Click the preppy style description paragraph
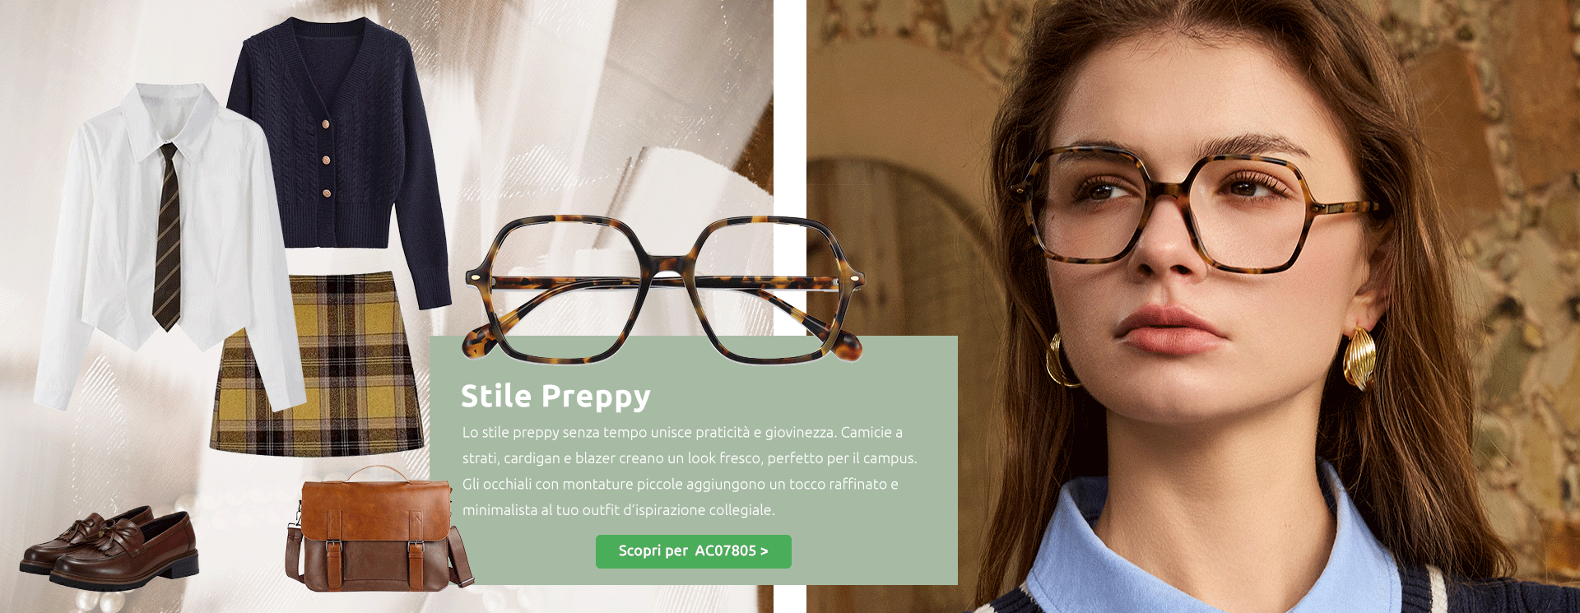 [x=690, y=471]
